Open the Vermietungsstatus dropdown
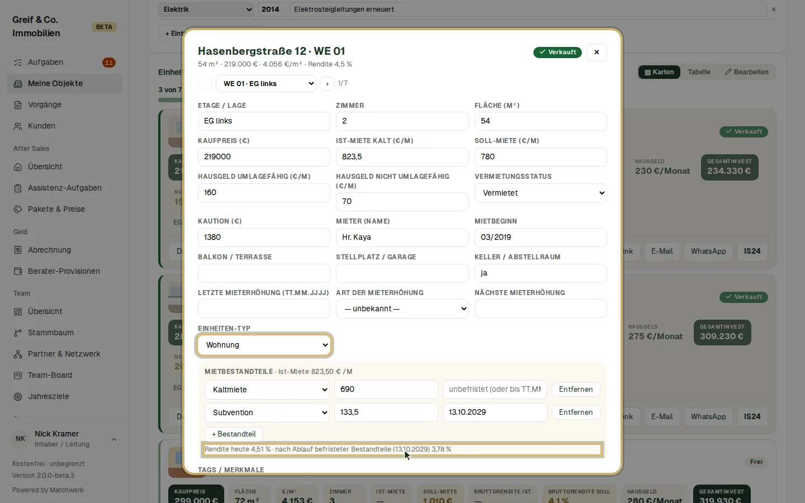The height and width of the screenshot is (503, 805). coord(541,193)
